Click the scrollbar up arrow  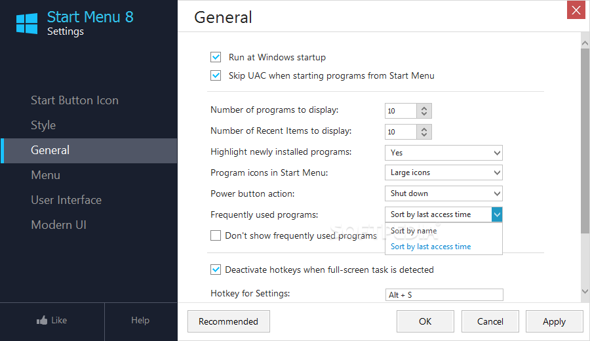[585, 43]
